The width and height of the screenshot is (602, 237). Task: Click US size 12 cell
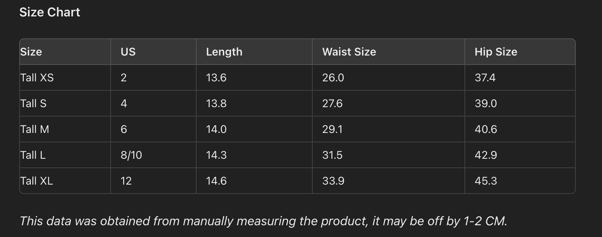(x=126, y=181)
